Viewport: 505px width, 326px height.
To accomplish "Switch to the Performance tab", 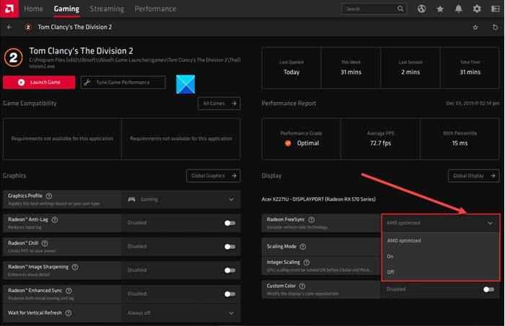I will [155, 9].
